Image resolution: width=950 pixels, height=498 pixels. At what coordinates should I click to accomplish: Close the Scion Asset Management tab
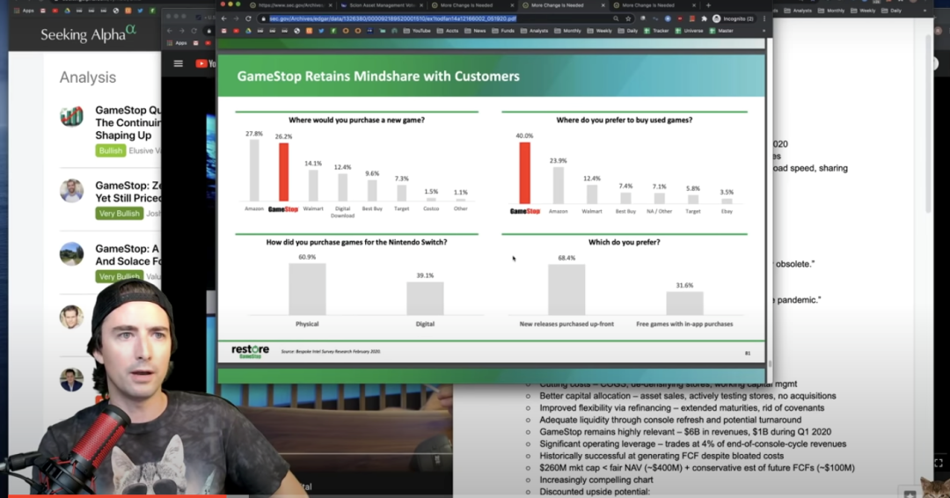(421, 5)
